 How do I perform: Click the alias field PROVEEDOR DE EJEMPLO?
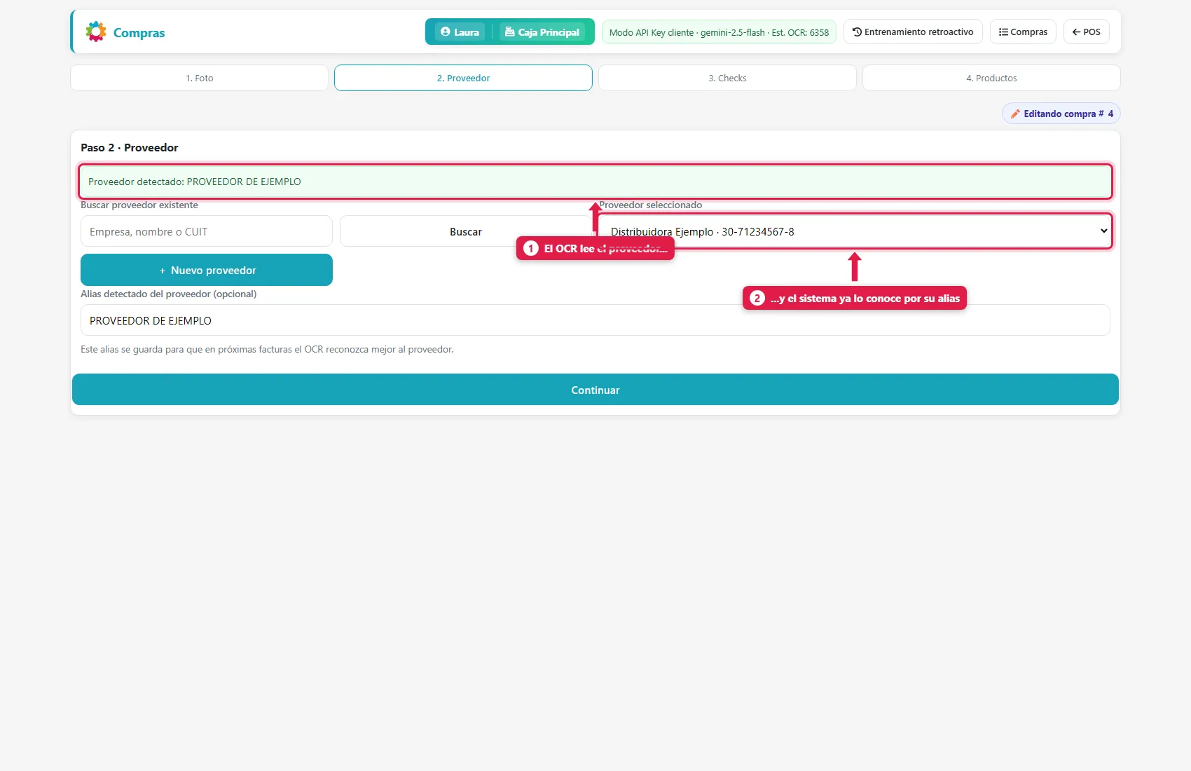(595, 320)
